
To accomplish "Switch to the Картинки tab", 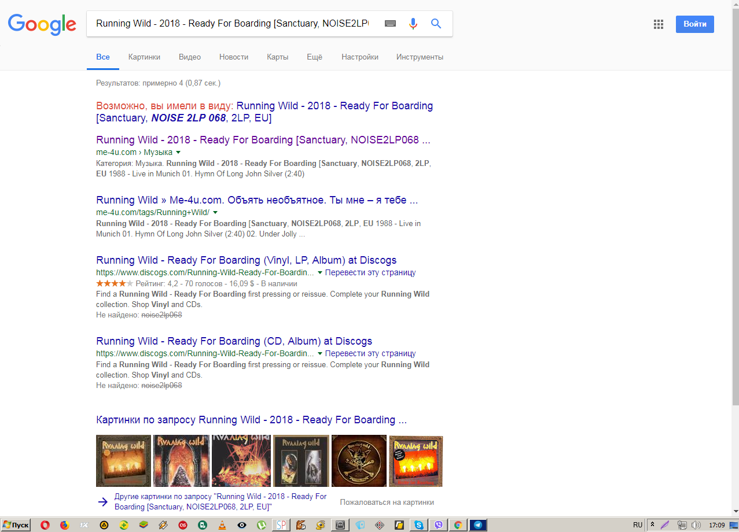I will point(144,57).
